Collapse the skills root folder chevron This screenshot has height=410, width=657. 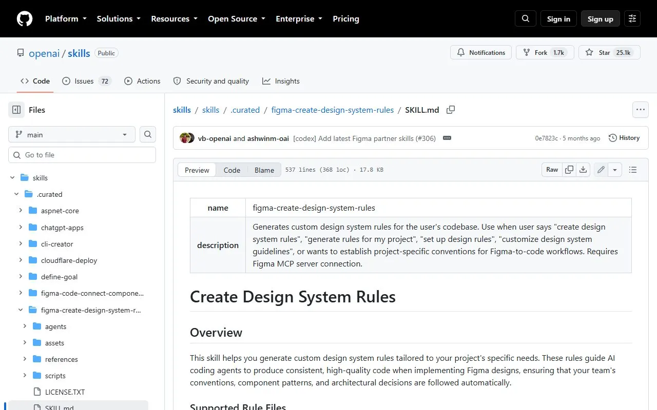click(12, 178)
